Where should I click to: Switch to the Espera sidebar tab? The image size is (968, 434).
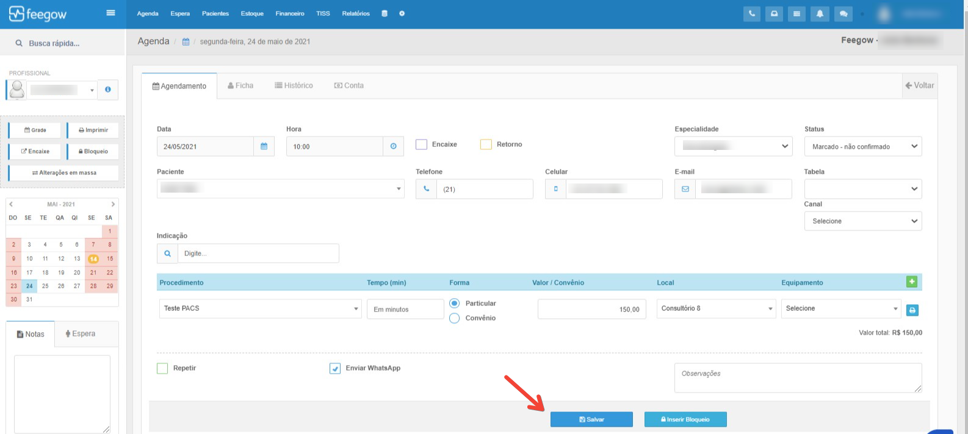pyautogui.click(x=81, y=333)
